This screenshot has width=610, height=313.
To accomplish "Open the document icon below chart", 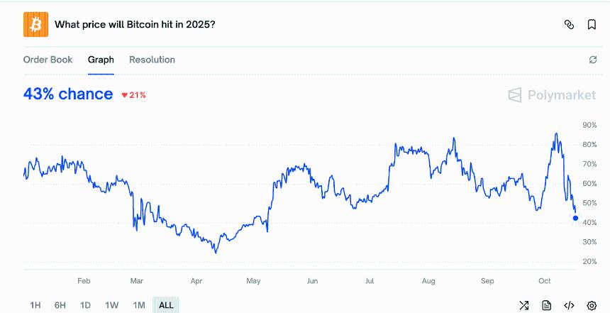I will (x=546, y=305).
